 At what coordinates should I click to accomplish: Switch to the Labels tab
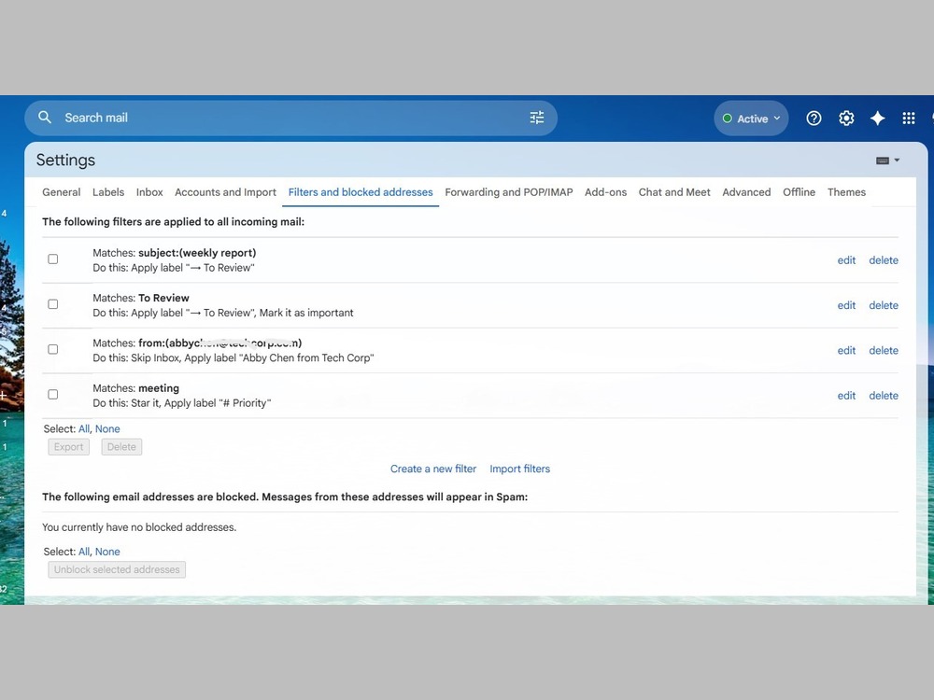tap(108, 192)
